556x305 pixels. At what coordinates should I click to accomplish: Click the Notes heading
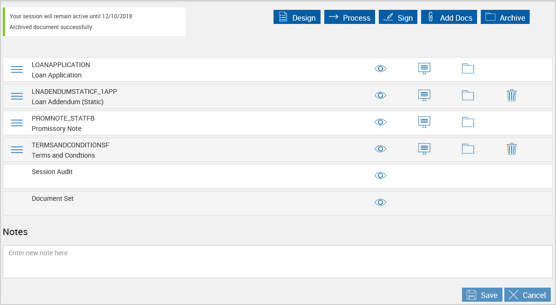[15, 232]
